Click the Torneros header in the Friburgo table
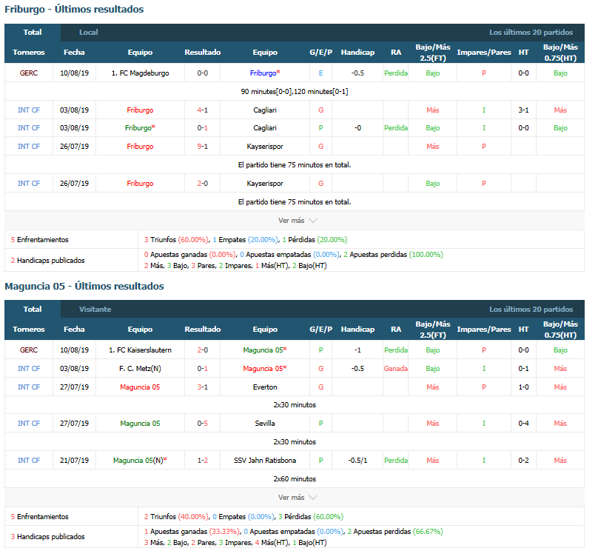 point(29,53)
